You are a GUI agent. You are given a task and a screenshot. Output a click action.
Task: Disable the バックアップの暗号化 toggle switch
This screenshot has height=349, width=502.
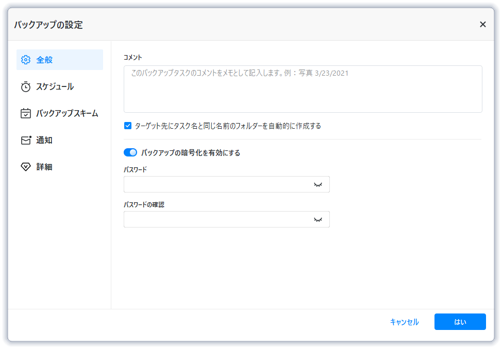click(x=130, y=152)
